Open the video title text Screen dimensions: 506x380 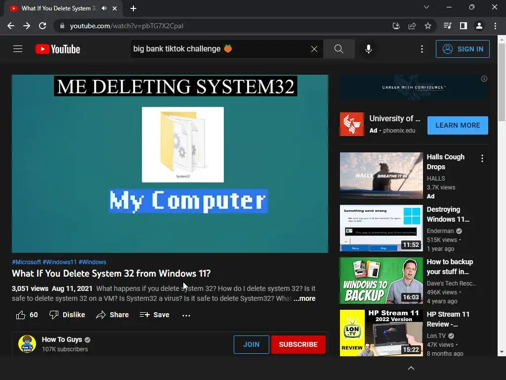(x=111, y=274)
